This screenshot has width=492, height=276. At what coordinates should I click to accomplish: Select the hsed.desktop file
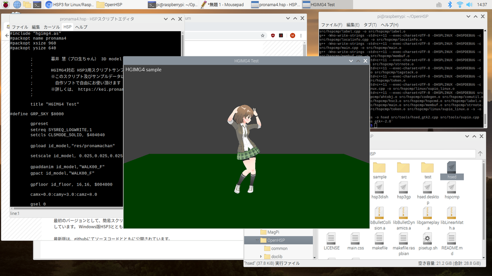click(x=428, y=193)
